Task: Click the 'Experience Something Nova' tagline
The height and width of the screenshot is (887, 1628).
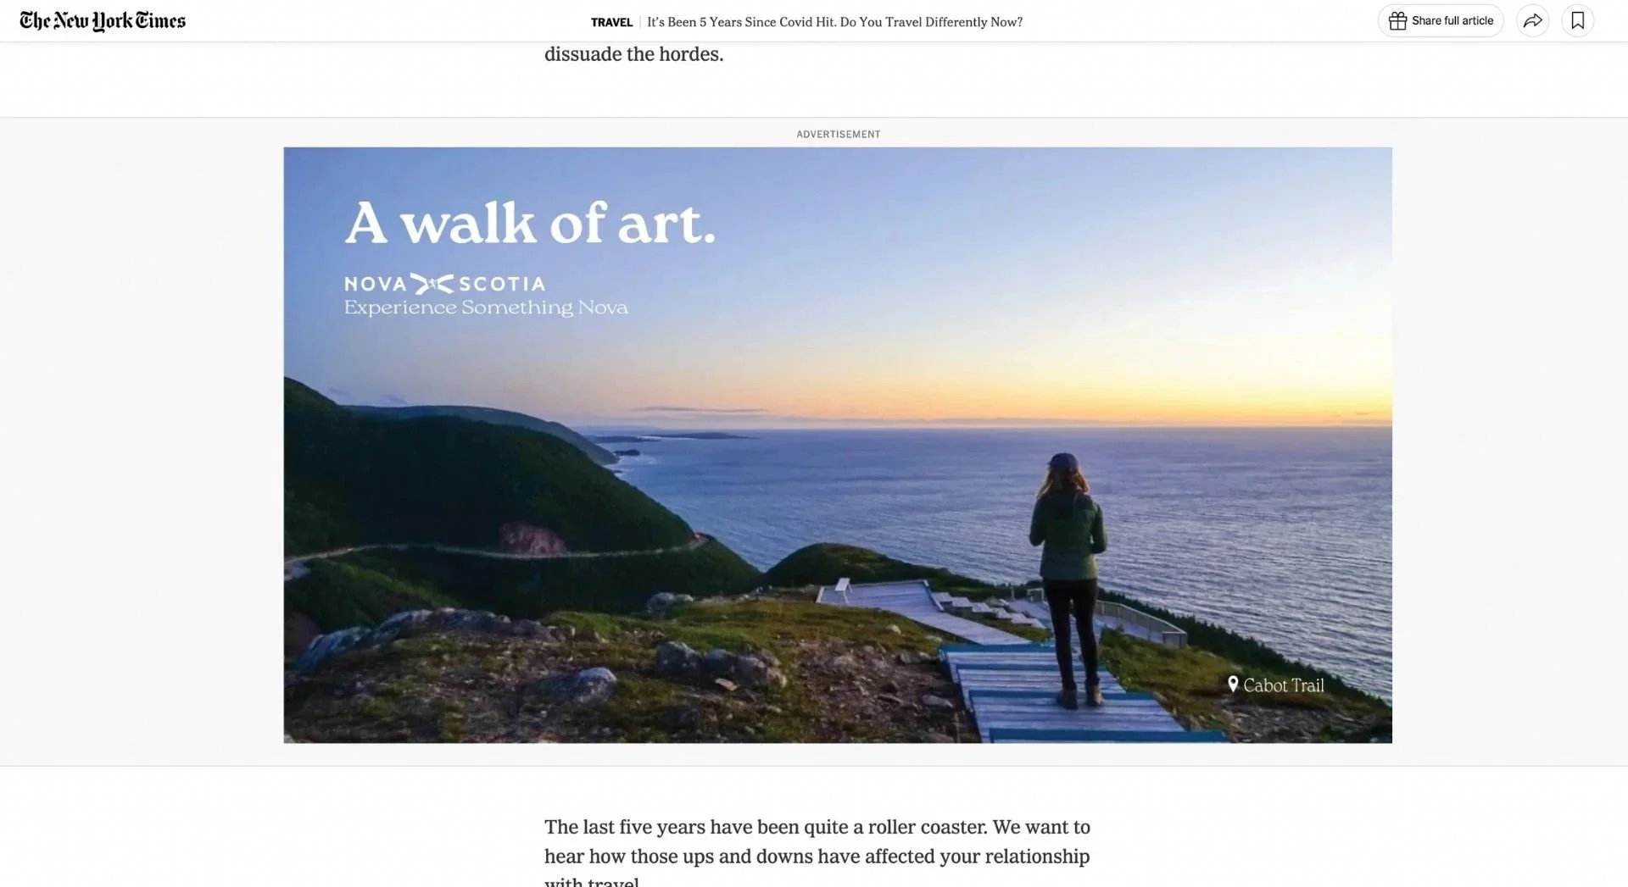Action: click(486, 308)
